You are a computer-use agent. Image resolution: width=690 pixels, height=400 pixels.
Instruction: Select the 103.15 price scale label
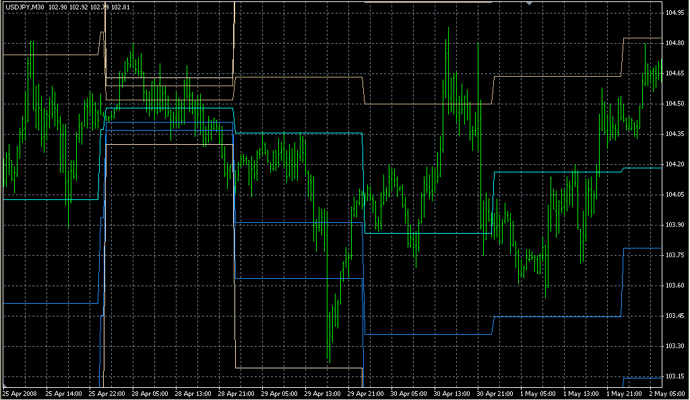[675, 376]
